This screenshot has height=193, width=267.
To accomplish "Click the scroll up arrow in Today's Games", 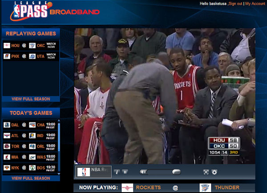I will click(x=59, y=121).
